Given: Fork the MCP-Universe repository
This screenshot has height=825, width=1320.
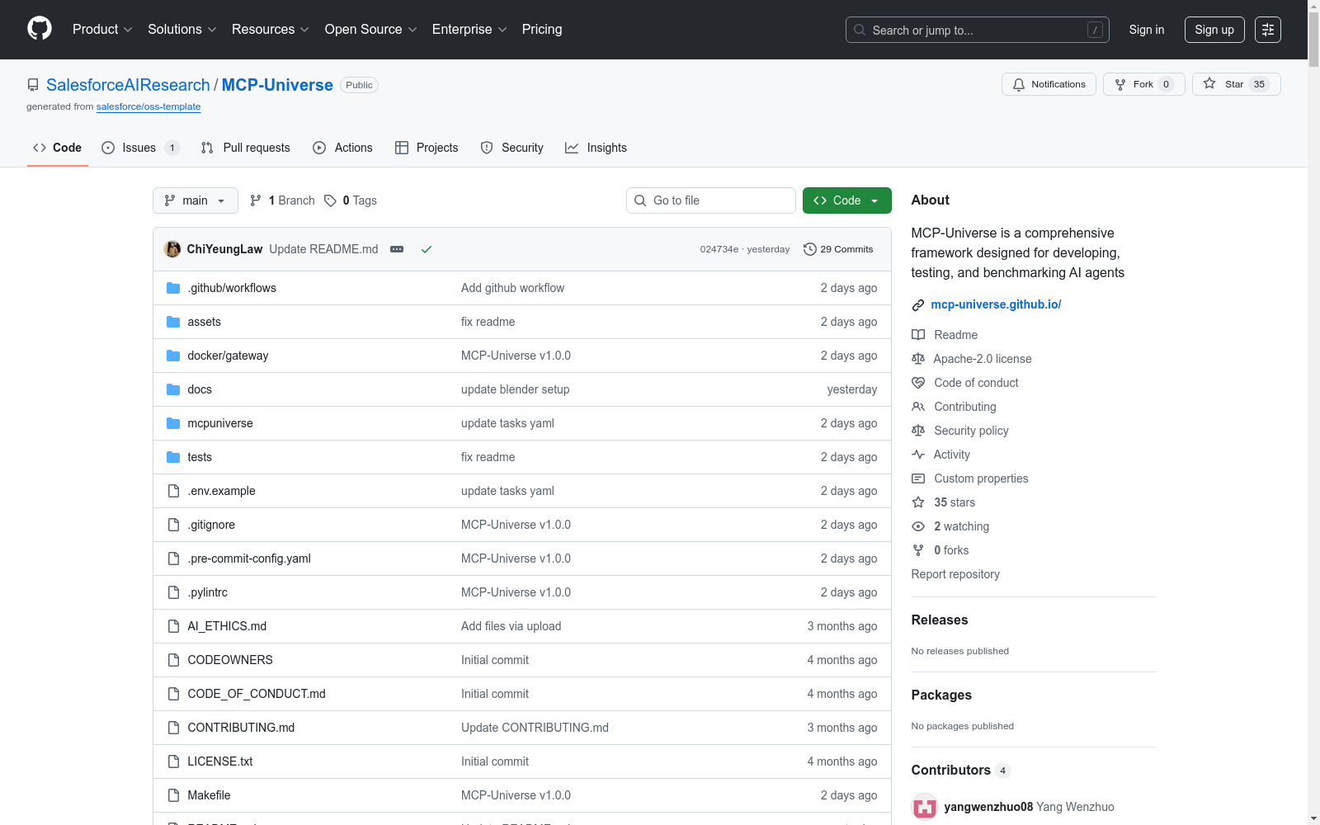Looking at the screenshot, I should click(1143, 84).
